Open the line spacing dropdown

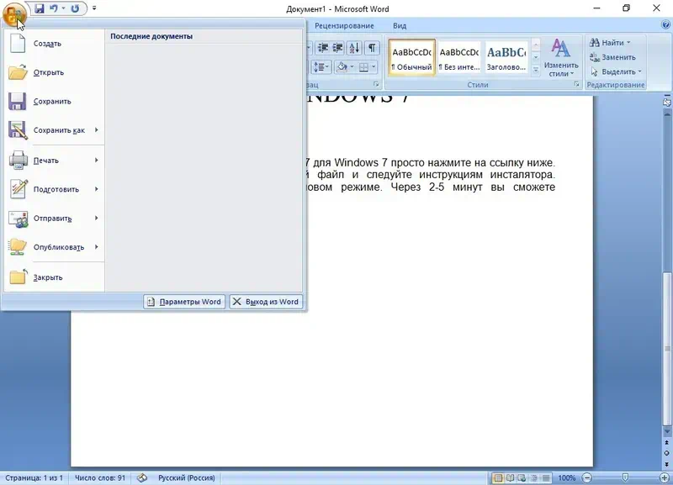pos(321,67)
